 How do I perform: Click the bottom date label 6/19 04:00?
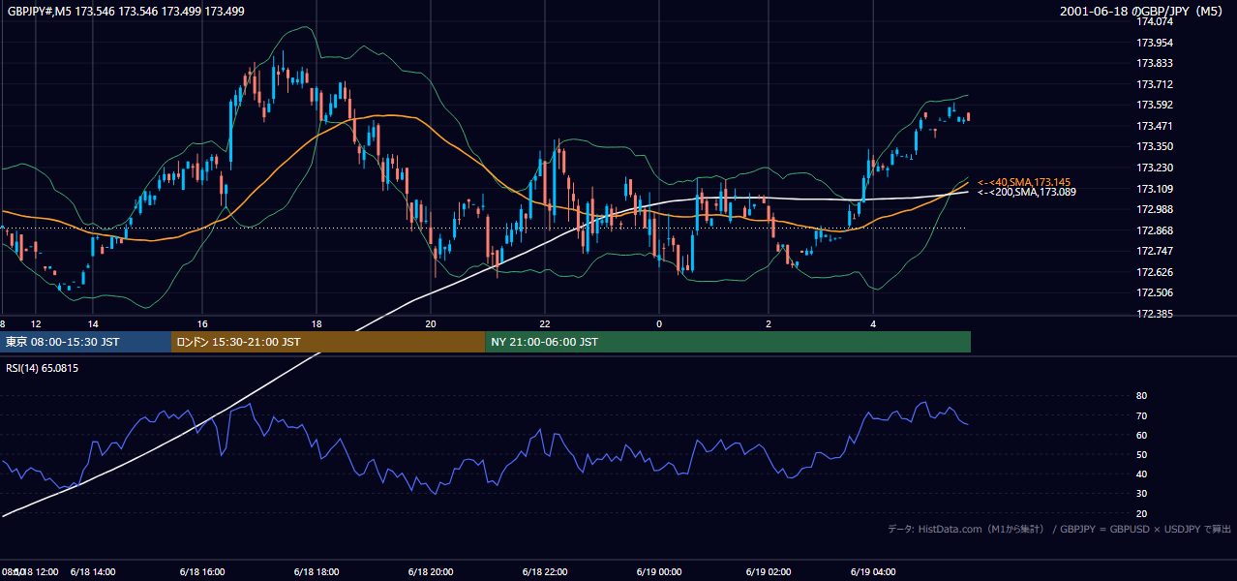pos(873,571)
